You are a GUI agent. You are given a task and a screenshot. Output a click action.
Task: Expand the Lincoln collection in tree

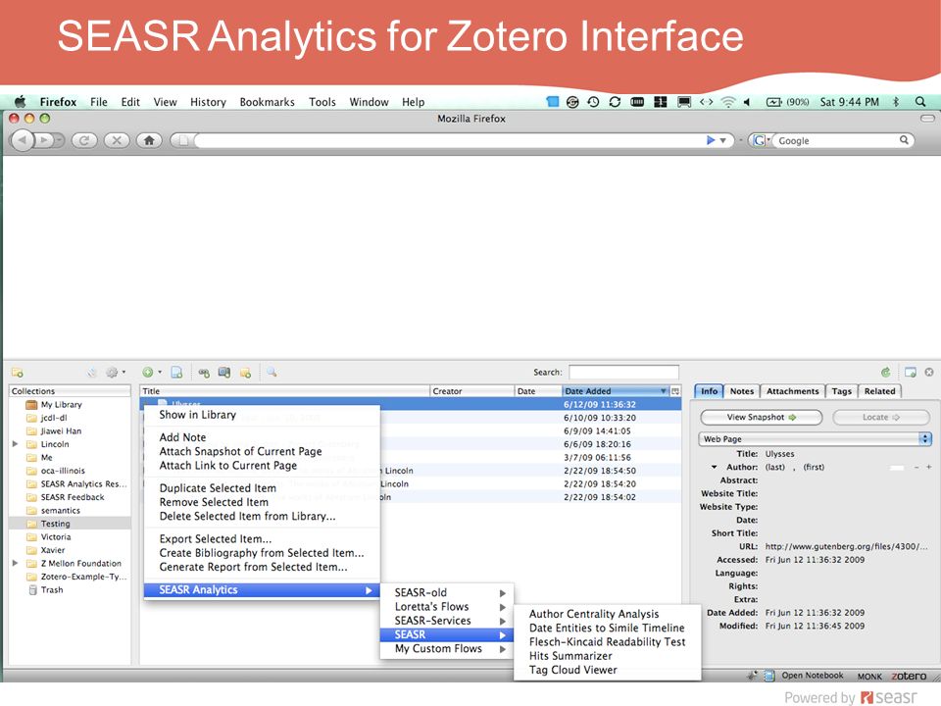click(15, 444)
